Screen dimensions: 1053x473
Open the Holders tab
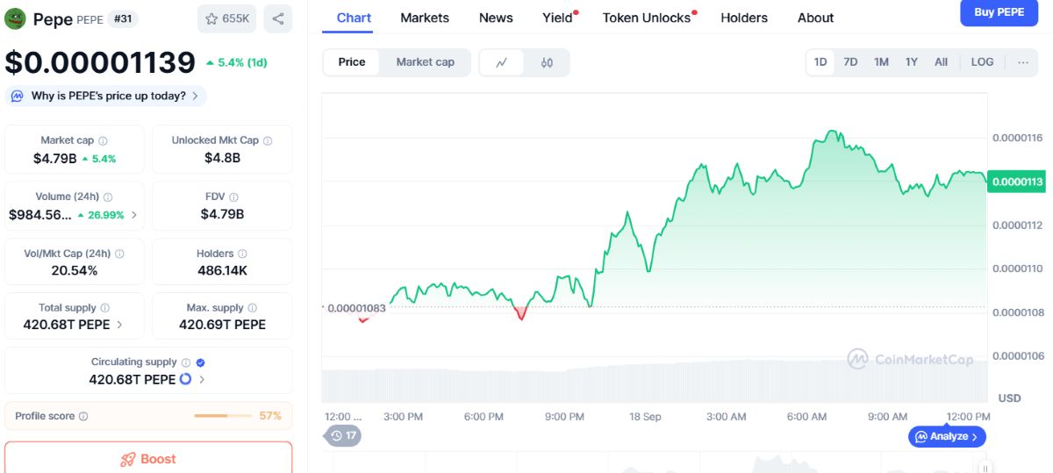click(x=744, y=18)
